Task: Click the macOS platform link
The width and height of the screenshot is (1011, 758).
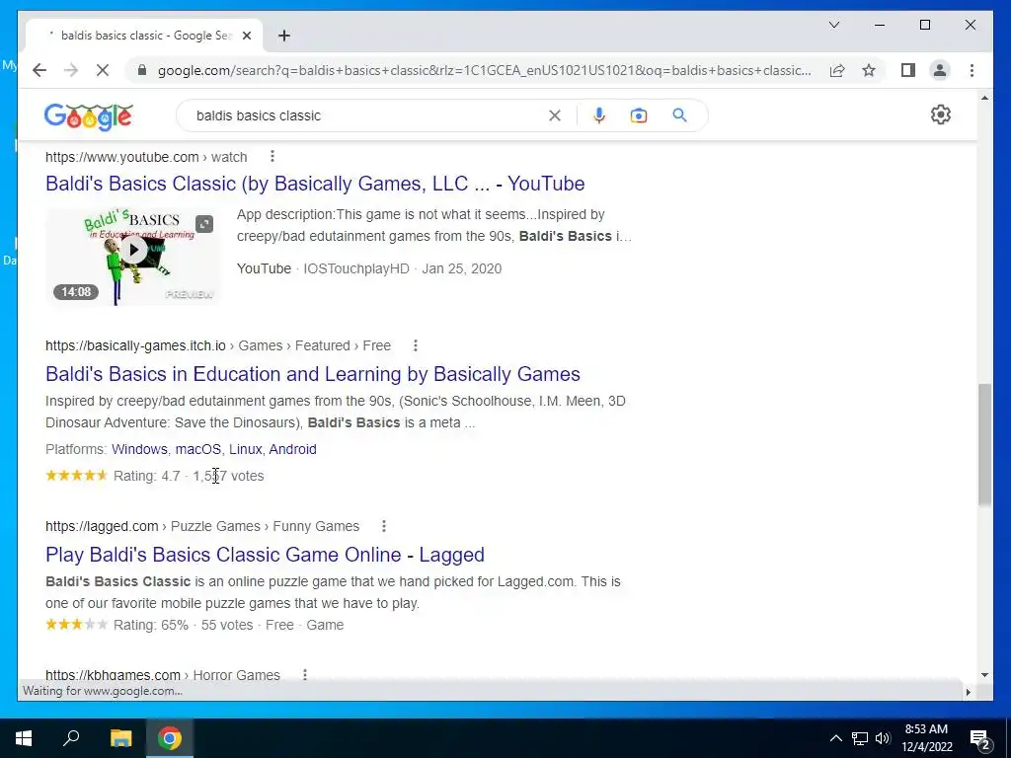Action: [197, 449]
